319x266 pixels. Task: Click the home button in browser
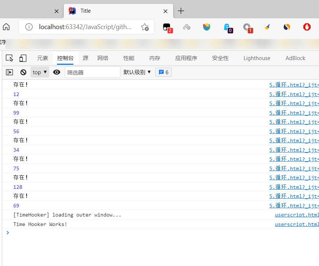tap(6, 27)
